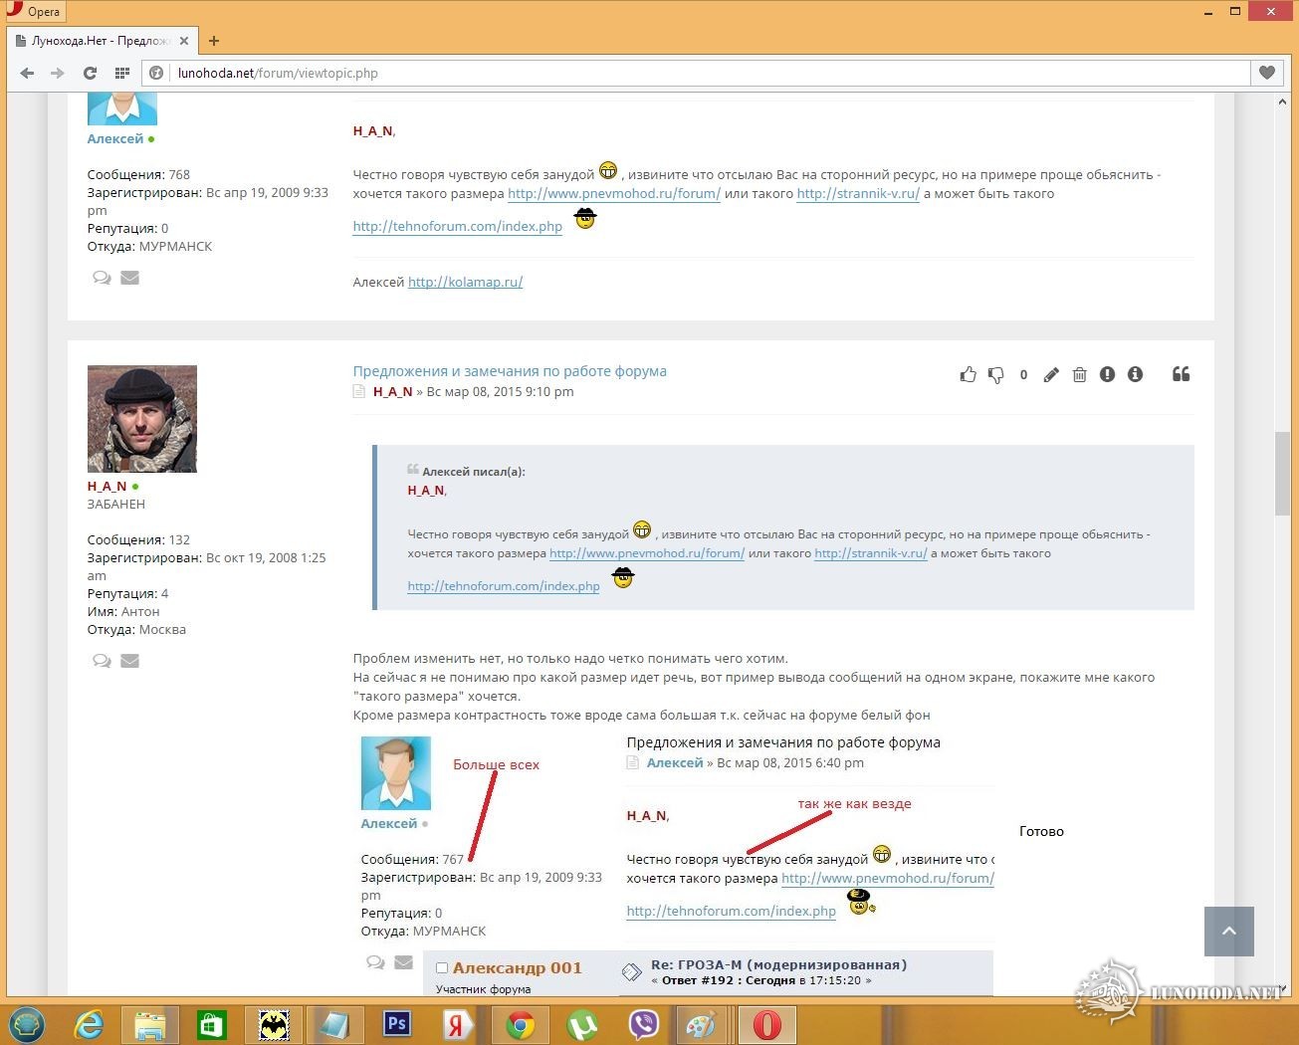1299x1045 pixels.
Task: Open private message icon under Алексей's profile
Action: point(102,278)
